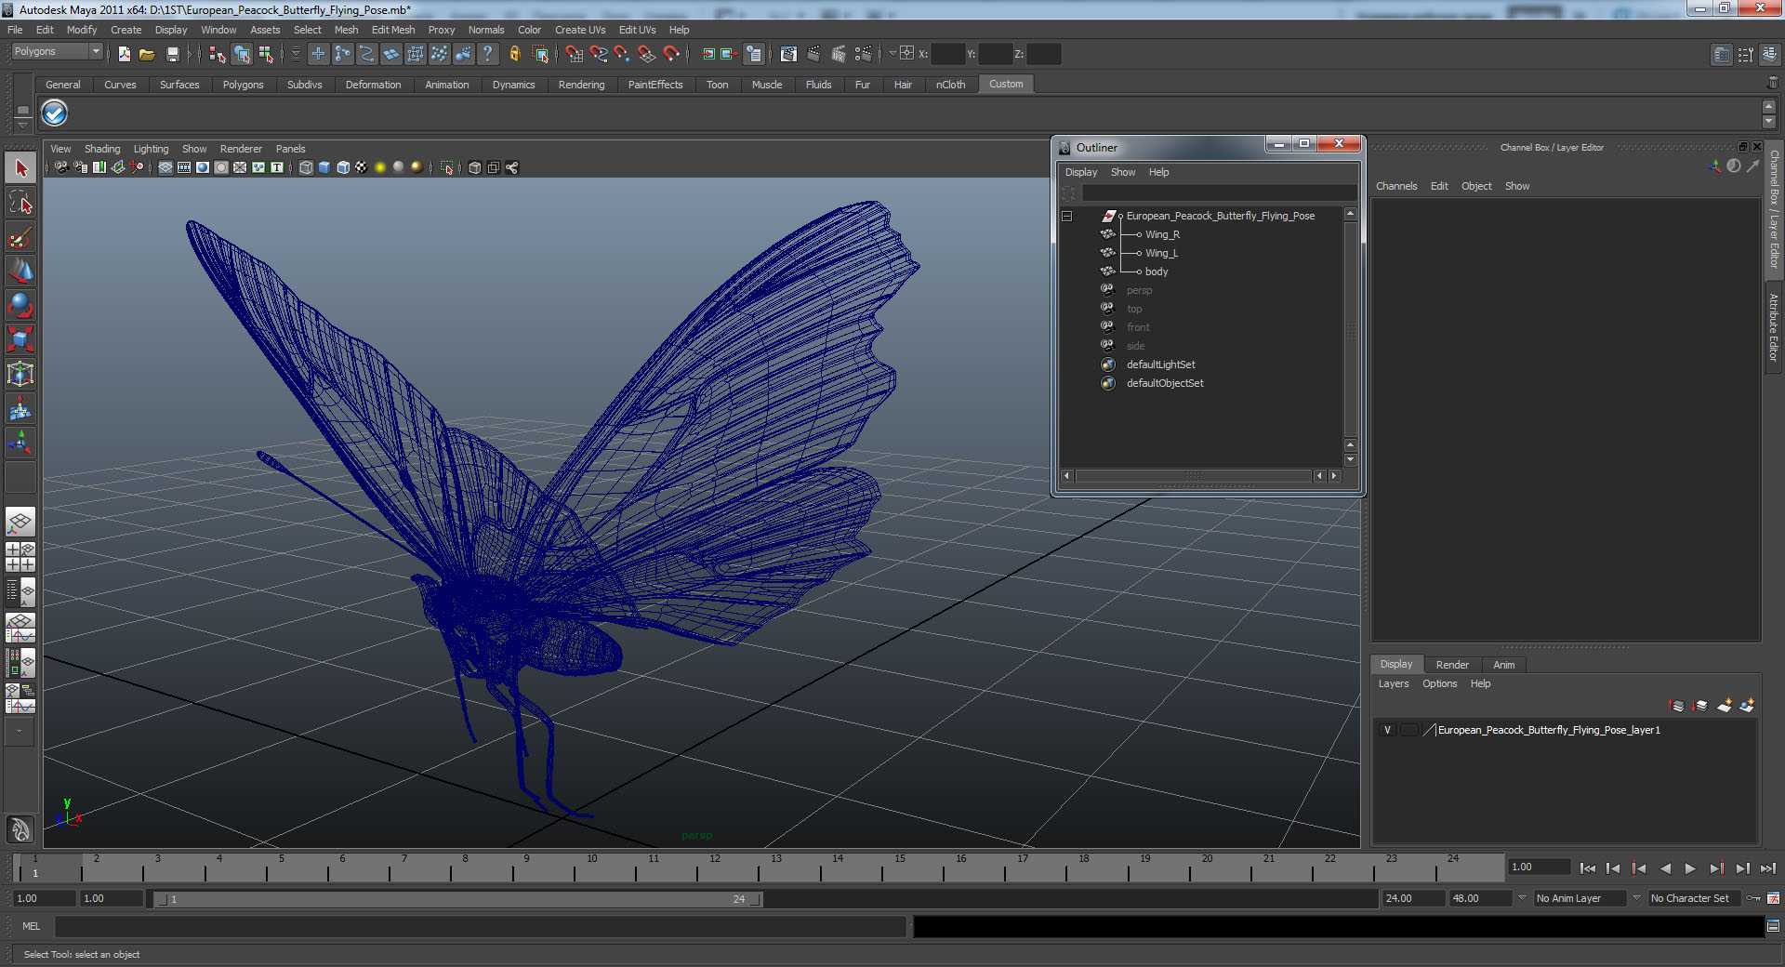
Task: Select body in the Outliner
Action: [1157, 272]
